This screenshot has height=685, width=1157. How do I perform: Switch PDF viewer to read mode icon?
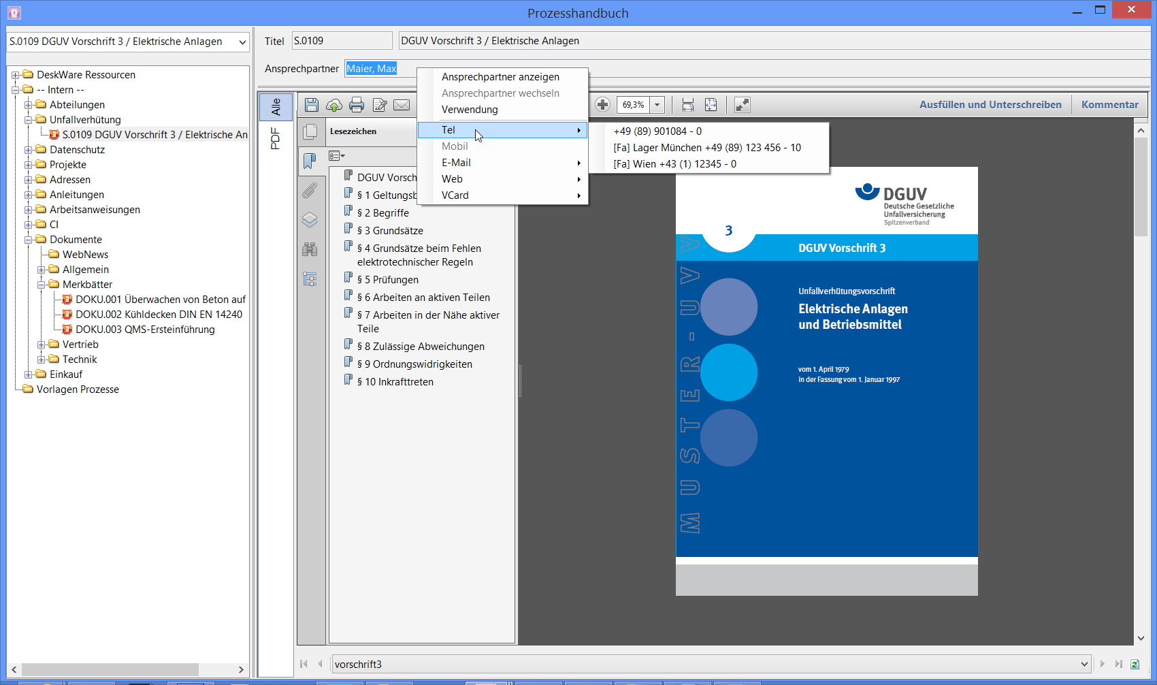[743, 105]
